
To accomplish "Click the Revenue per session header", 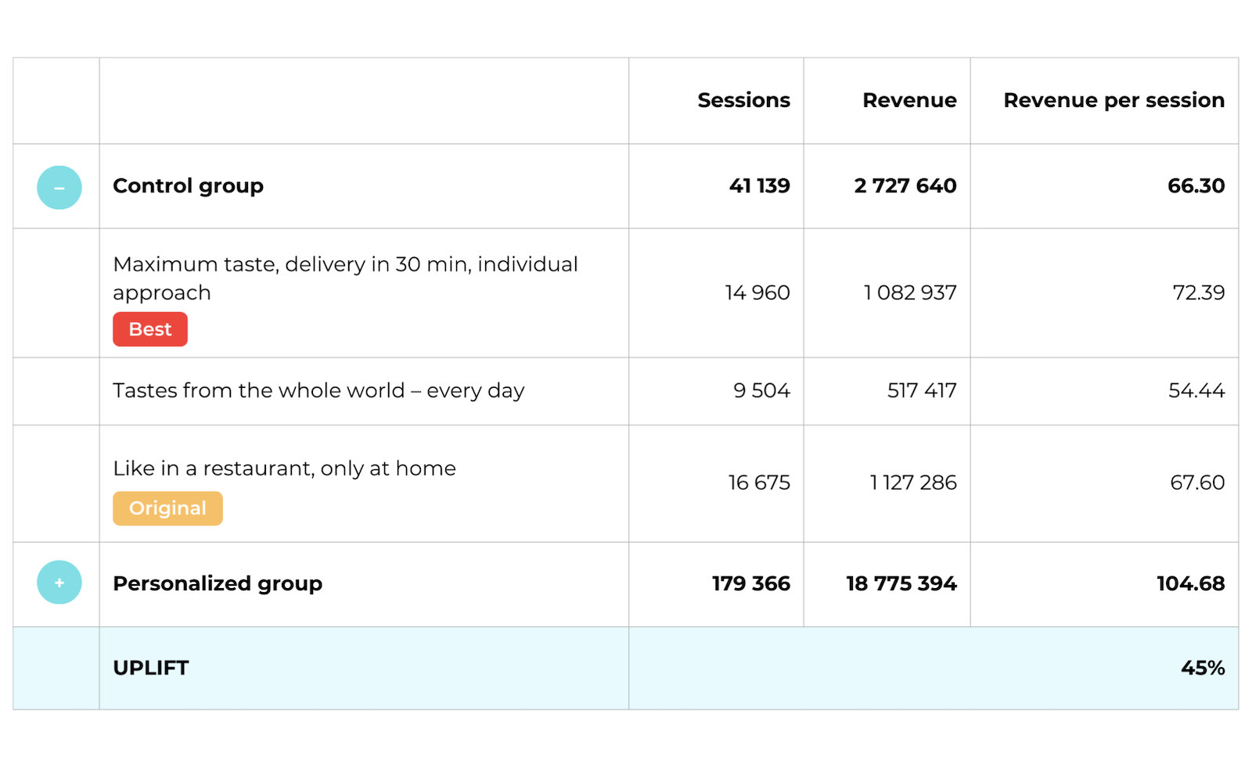I will (x=1113, y=100).
